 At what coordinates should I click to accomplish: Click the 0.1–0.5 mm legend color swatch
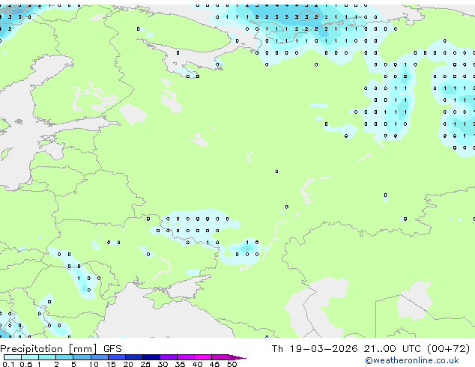coord(13,357)
